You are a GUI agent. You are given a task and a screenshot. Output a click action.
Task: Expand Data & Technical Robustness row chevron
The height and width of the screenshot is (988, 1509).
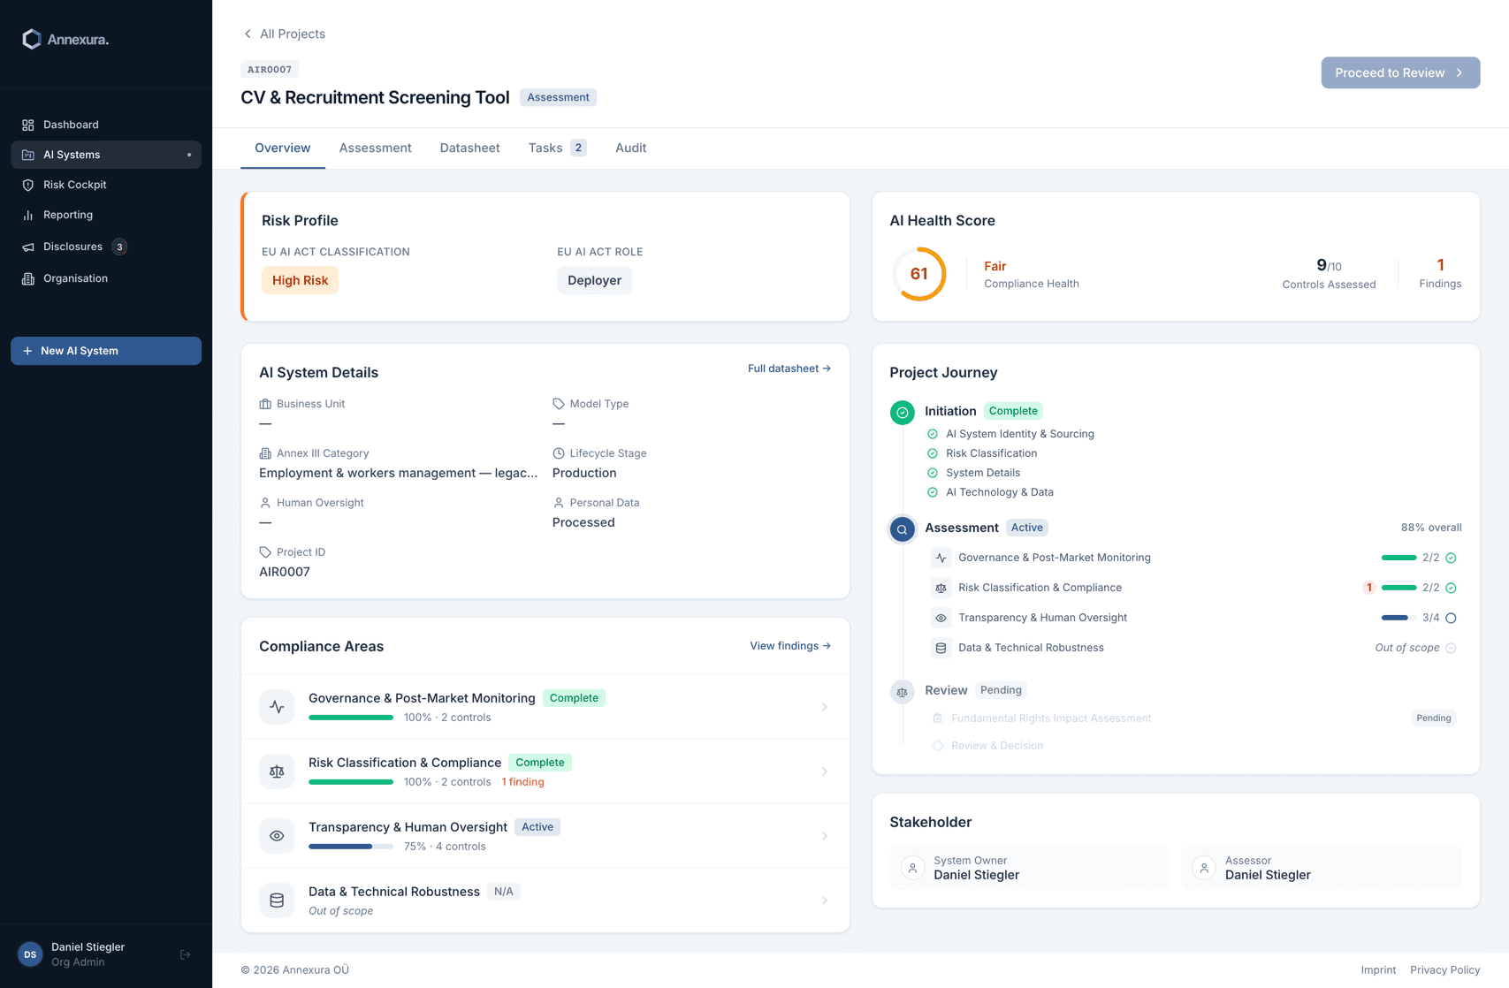(x=825, y=901)
